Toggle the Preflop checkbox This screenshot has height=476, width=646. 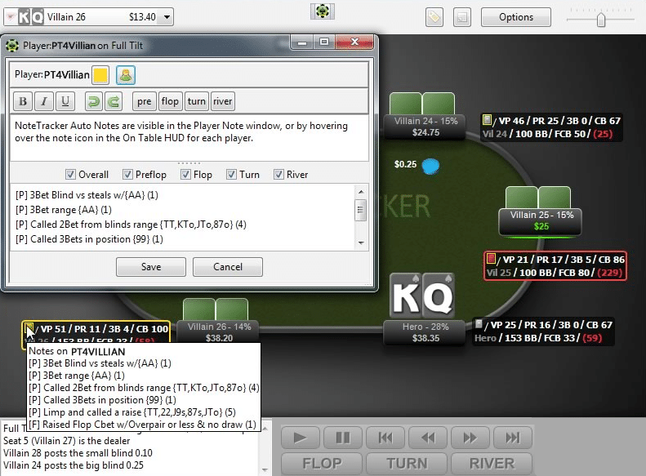(x=128, y=174)
